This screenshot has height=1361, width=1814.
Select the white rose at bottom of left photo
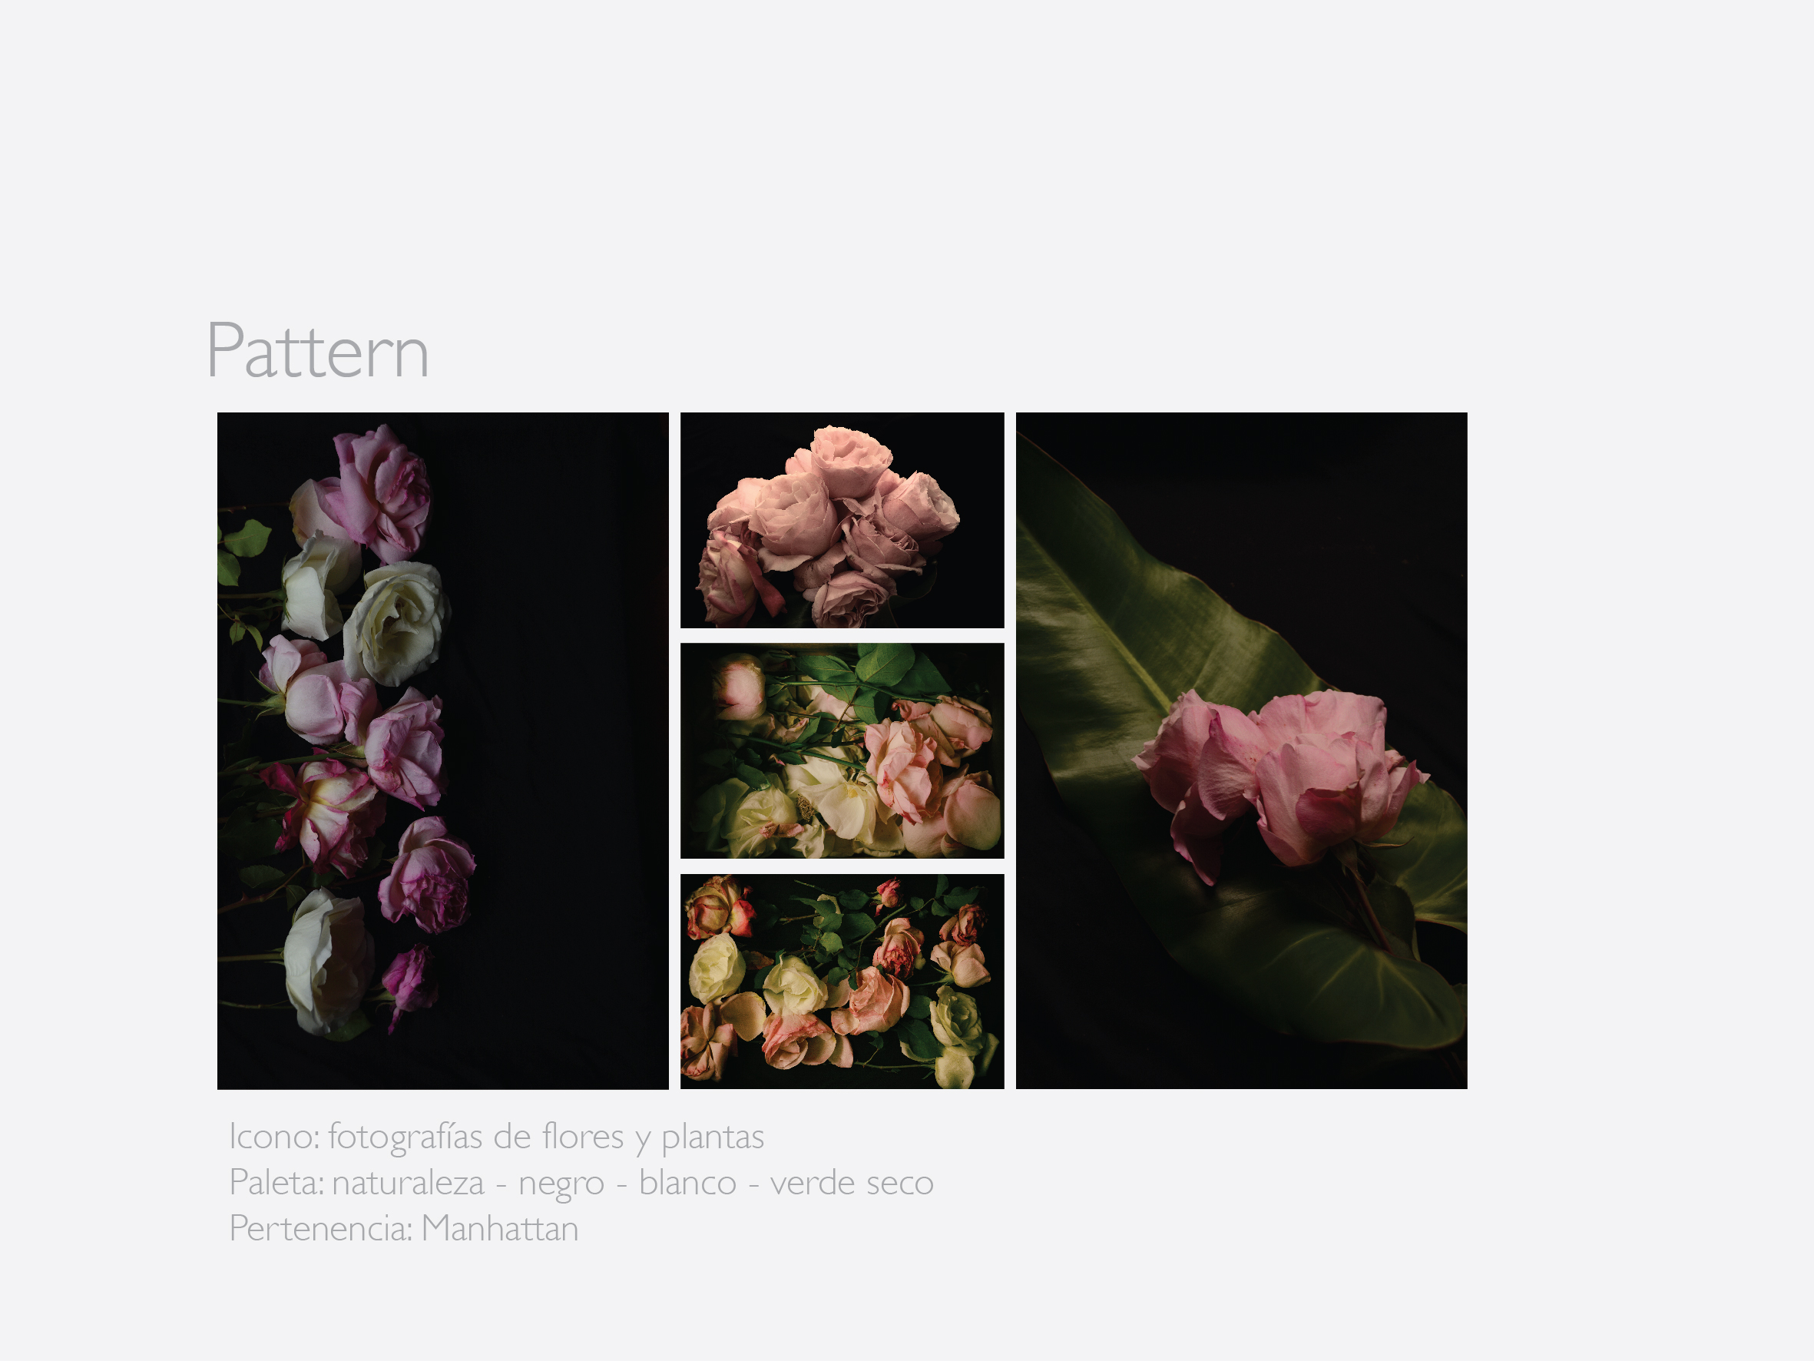coord(328,960)
